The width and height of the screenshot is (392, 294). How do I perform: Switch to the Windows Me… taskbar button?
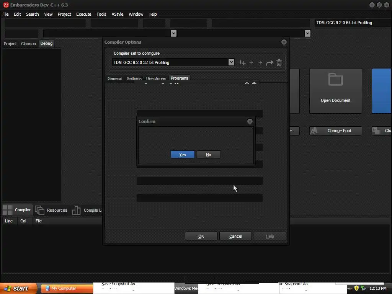click(x=186, y=288)
